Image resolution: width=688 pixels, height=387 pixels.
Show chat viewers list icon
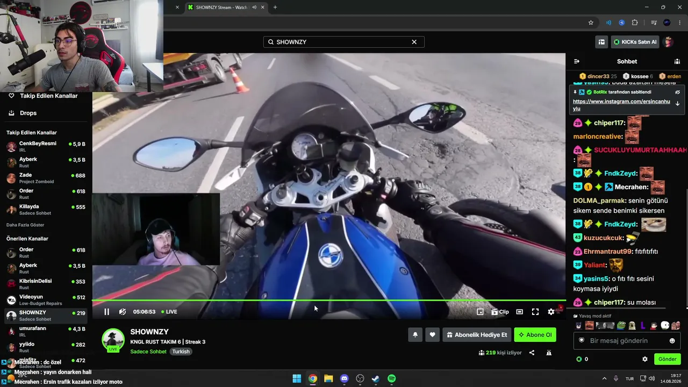coord(677,61)
